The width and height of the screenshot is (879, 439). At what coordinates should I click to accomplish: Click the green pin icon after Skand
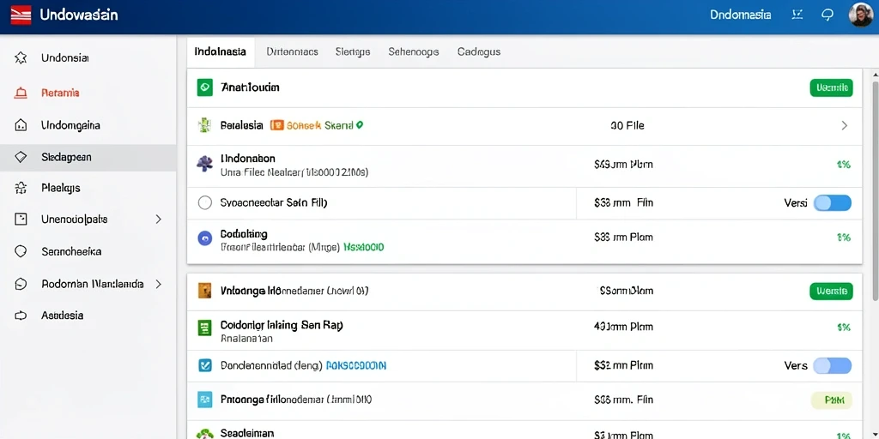point(360,125)
